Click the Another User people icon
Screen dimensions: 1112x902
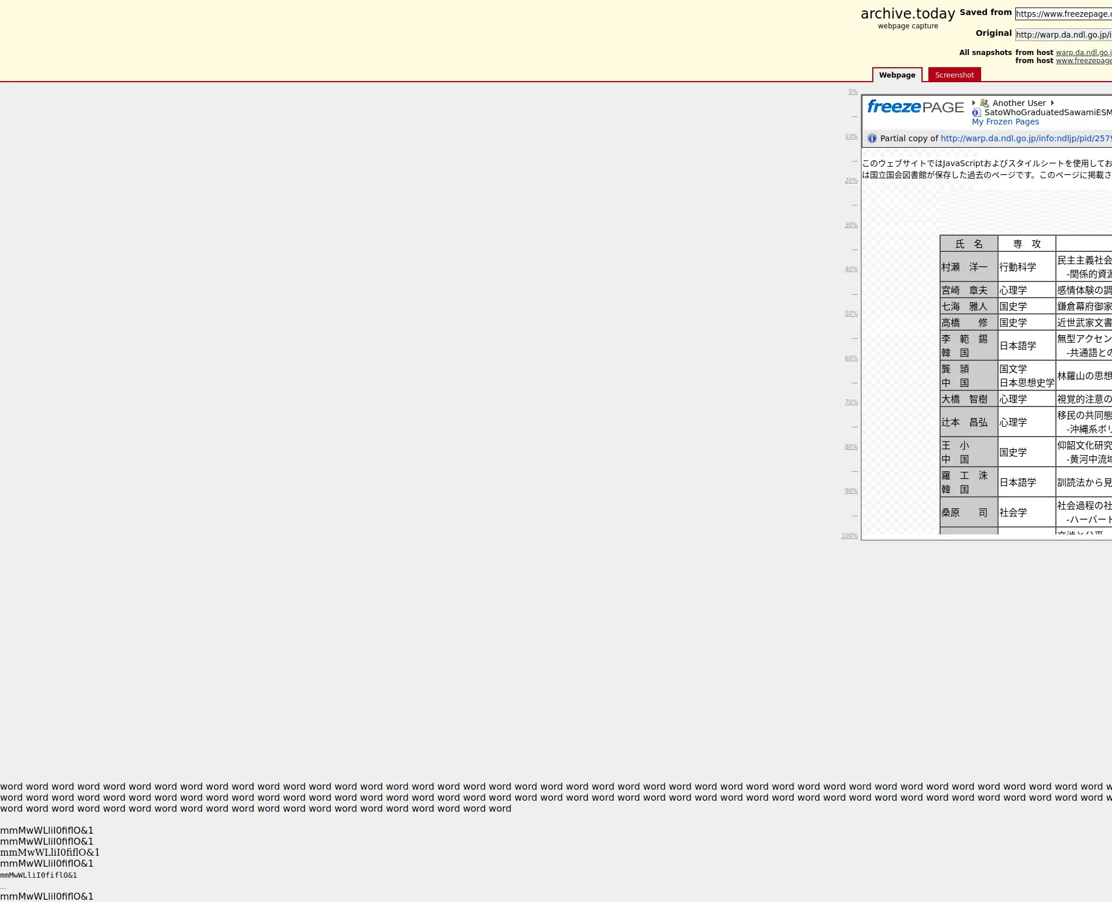coord(985,103)
